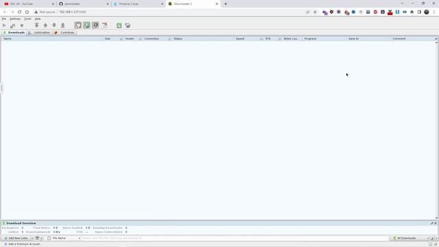Switch to the Contribute tab
This screenshot has height=247, width=439.
pyautogui.click(x=64, y=32)
